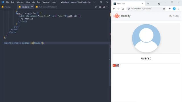The image size is (182, 102).
Task: Split the editor with the split icon
Action: pyautogui.click(x=104, y=7)
